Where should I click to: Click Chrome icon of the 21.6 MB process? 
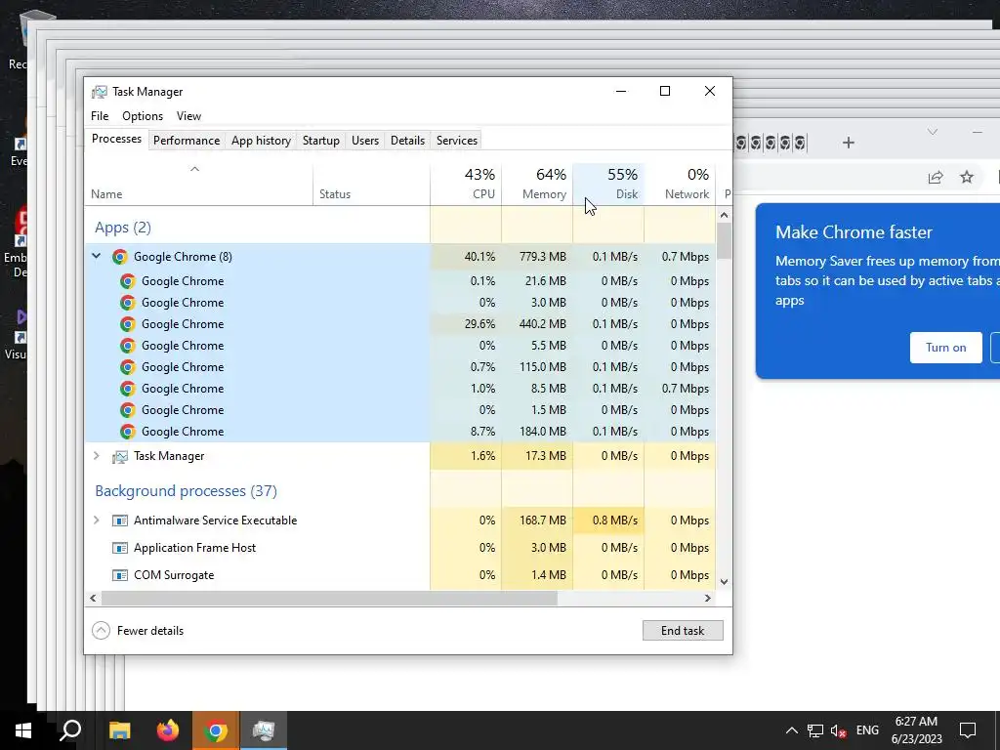(x=128, y=281)
